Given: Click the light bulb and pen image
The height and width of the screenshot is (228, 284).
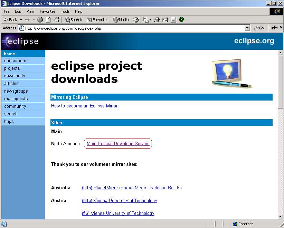Looking at the screenshot, I should [231, 74].
